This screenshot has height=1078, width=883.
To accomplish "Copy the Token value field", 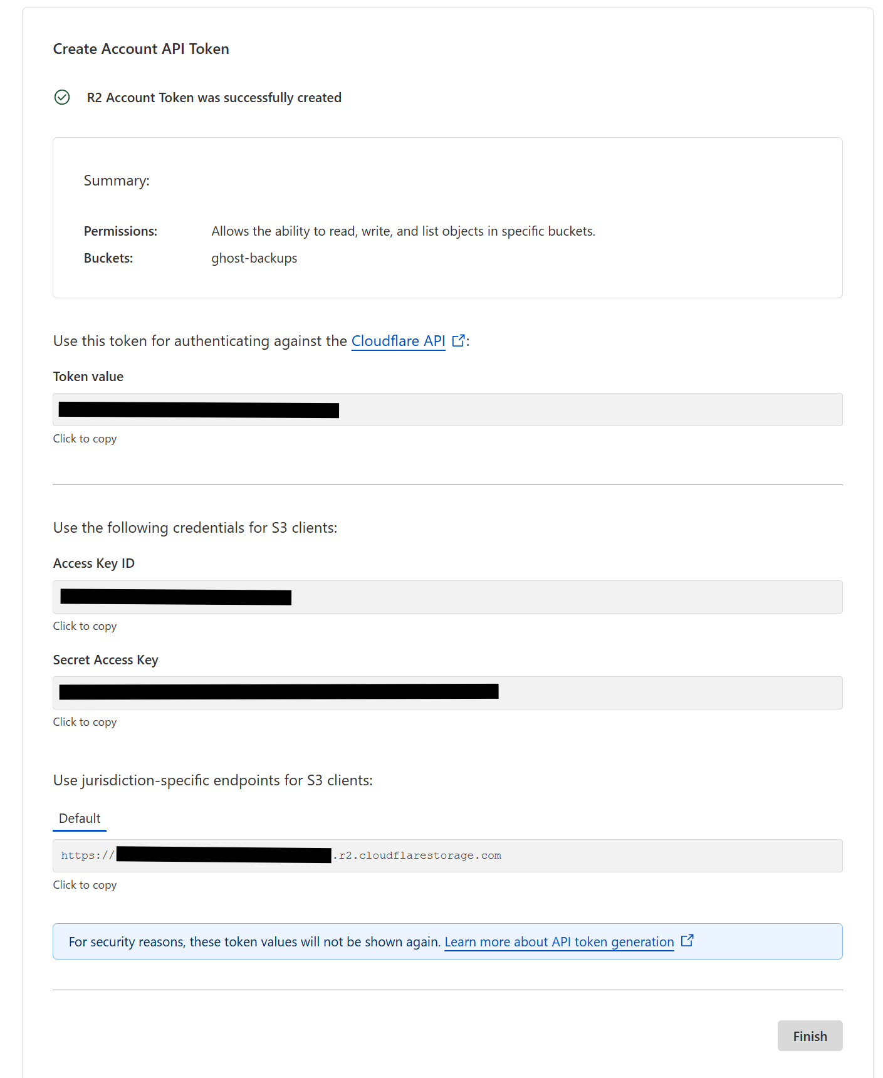I will pyautogui.click(x=447, y=410).
